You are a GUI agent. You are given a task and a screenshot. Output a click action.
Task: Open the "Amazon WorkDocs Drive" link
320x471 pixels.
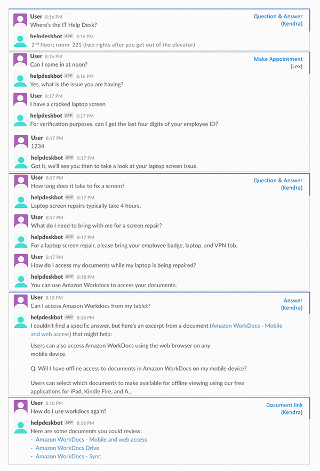67,448
